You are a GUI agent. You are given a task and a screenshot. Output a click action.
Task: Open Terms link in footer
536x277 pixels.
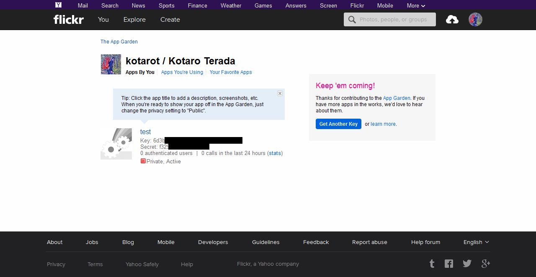tap(95, 264)
